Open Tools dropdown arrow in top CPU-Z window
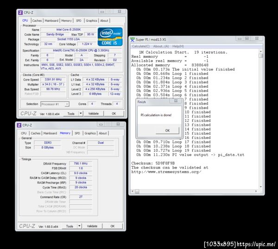 81,113
